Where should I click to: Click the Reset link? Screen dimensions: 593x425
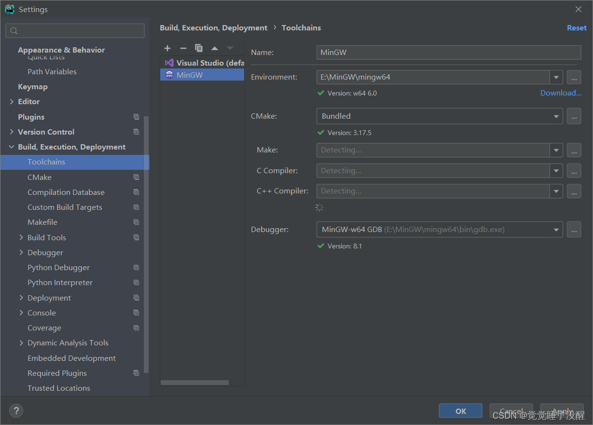click(x=577, y=28)
